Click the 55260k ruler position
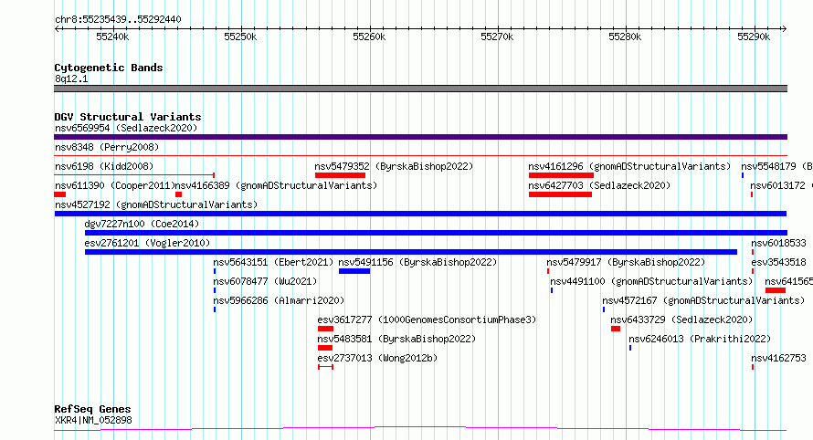The image size is (813, 440). coord(369,37)
